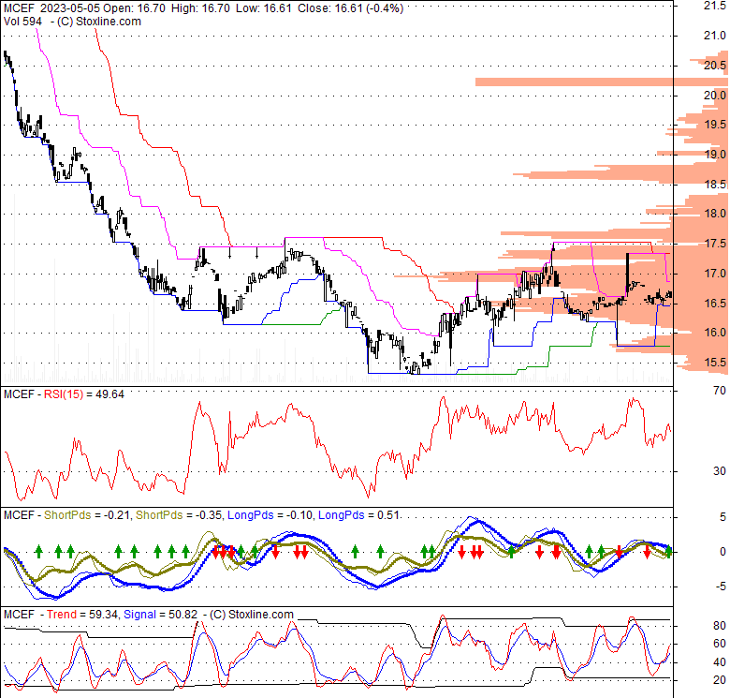Click the 16.0 price axis label
The width and height of the screenshot is (730, 698).
click(x=715, y=333)
